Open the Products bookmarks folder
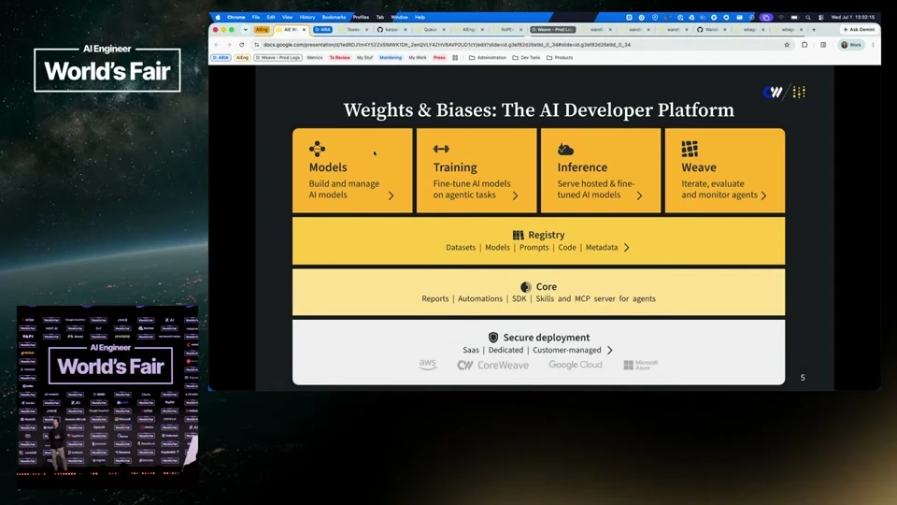 click(x=560, y=58)
